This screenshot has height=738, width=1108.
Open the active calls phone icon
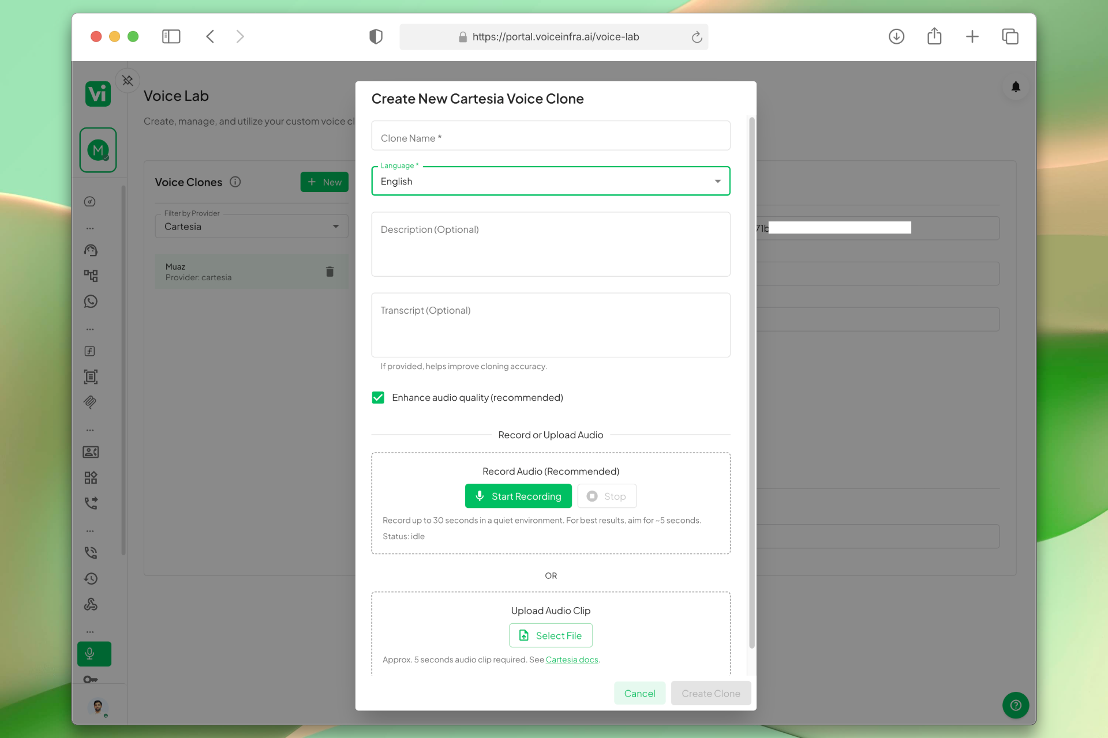(91, 553)
